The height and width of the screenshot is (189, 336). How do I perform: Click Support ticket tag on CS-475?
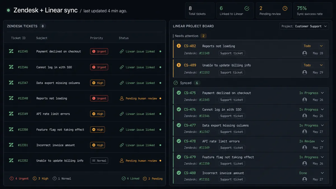(x=232, y=100)
